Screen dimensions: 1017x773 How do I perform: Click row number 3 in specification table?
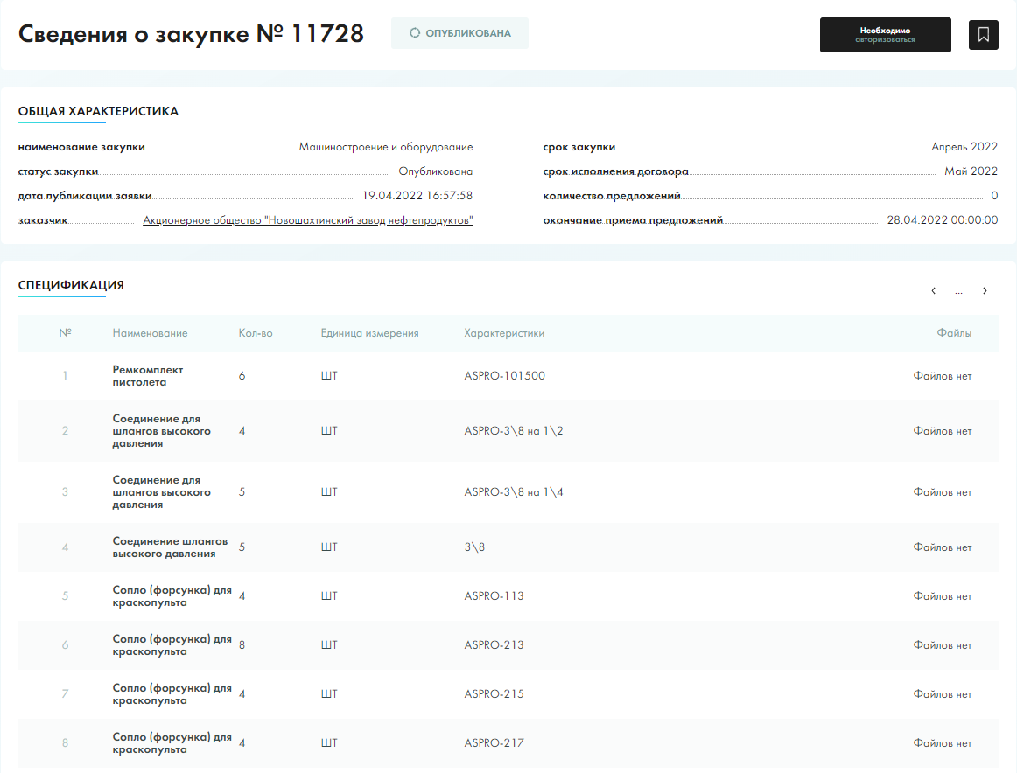click(65, 492)
